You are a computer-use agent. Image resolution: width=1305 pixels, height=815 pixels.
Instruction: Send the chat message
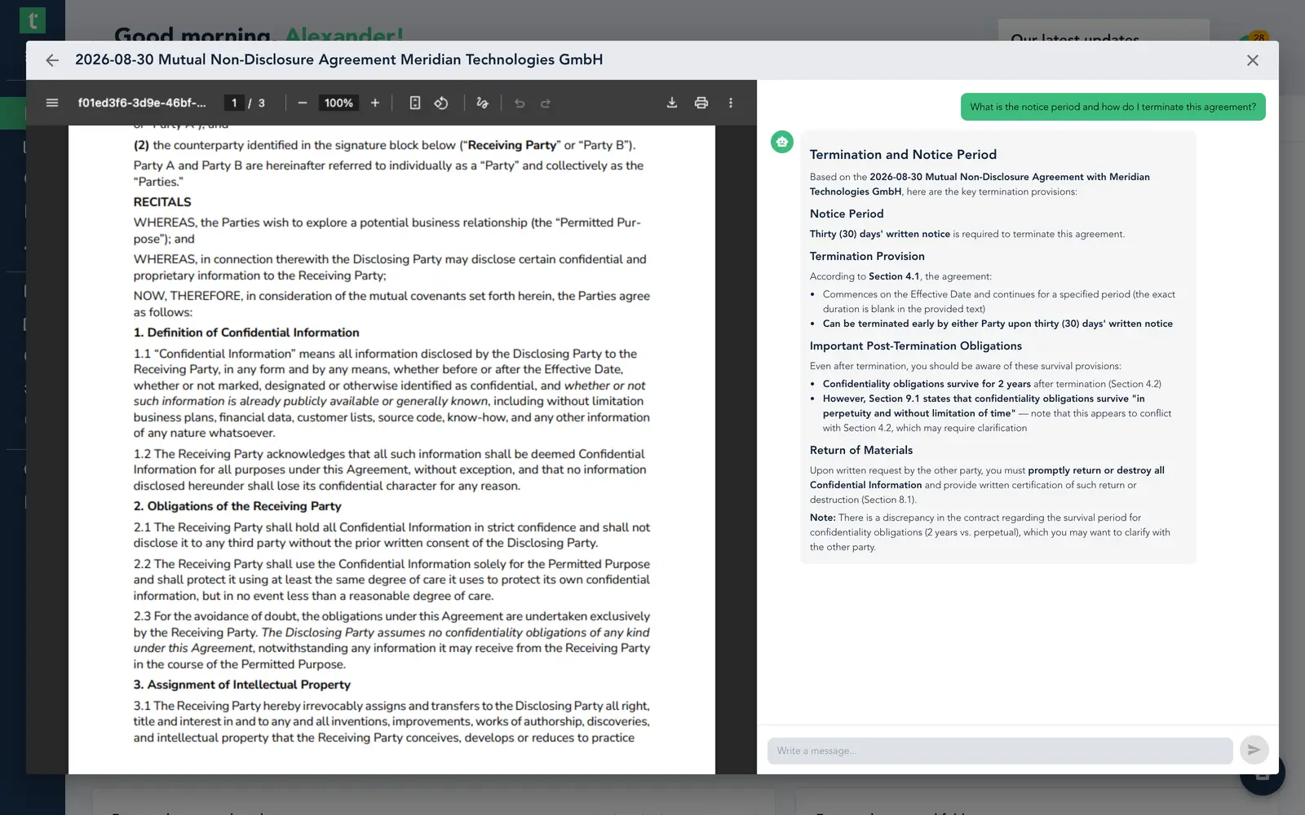1254,750
